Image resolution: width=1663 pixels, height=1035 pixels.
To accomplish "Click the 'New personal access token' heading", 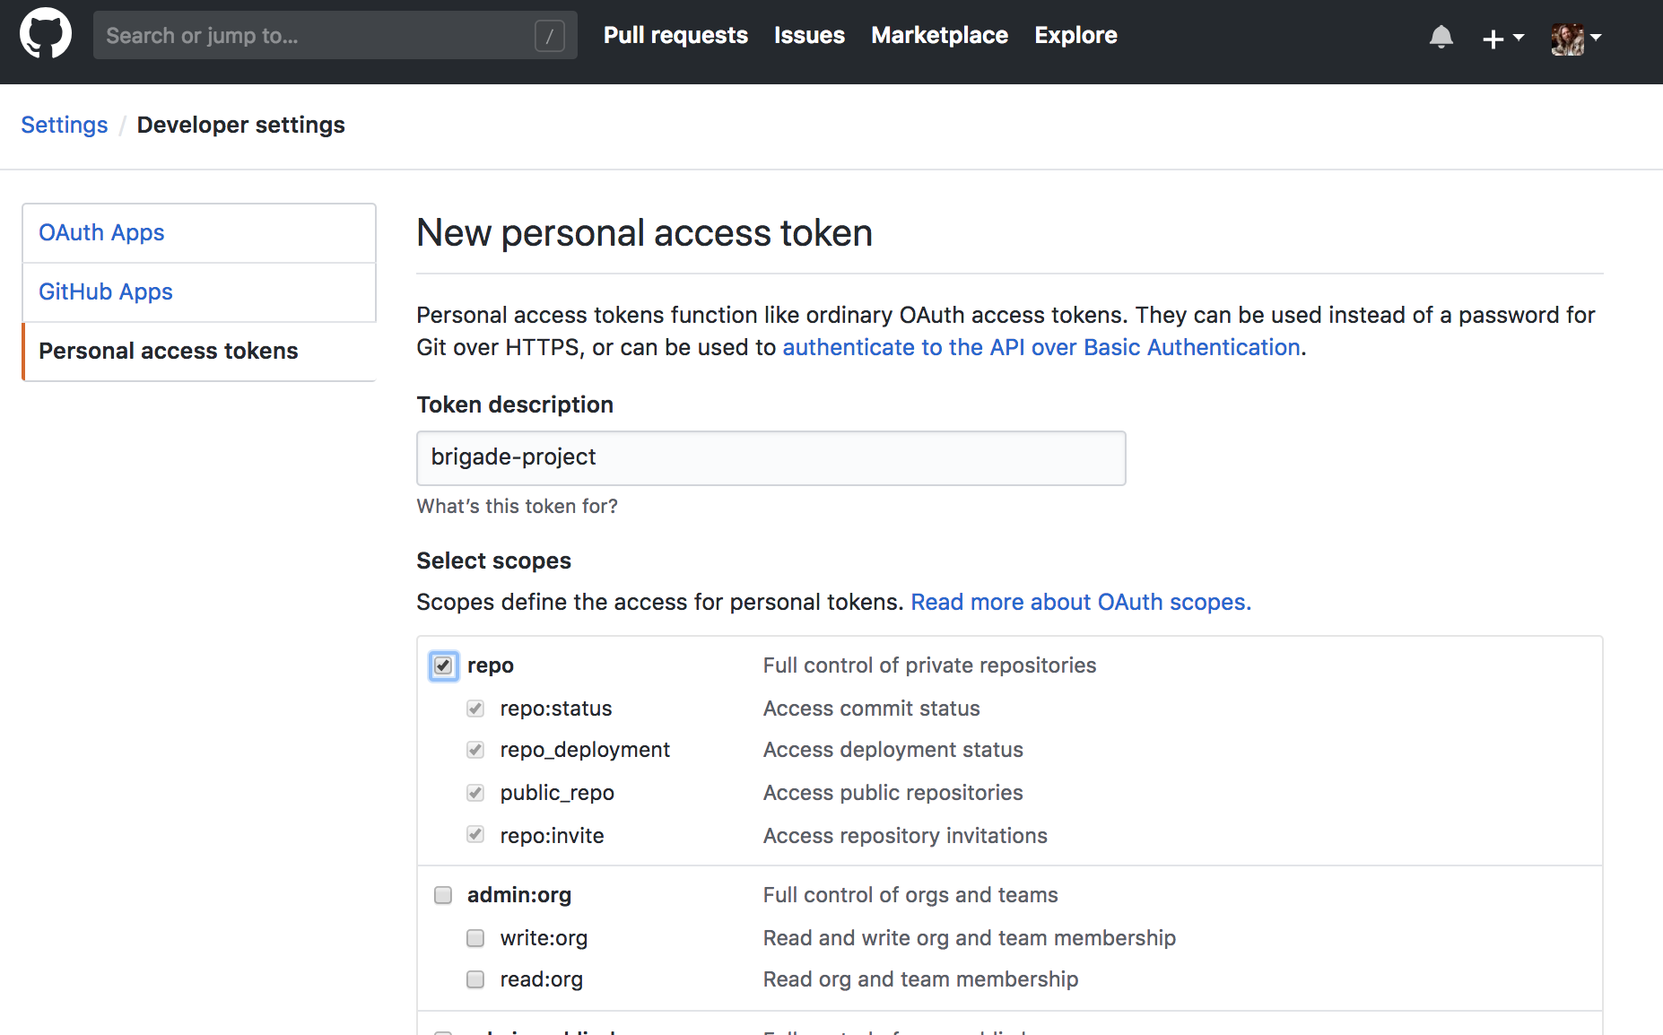I will point(644,233).
